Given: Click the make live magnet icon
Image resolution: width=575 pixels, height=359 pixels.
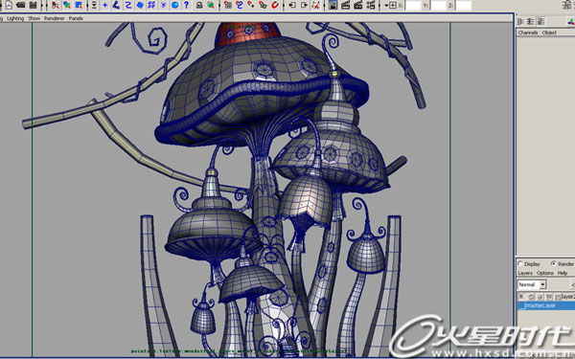Looking at the screenshot, I should pos(275,5).
